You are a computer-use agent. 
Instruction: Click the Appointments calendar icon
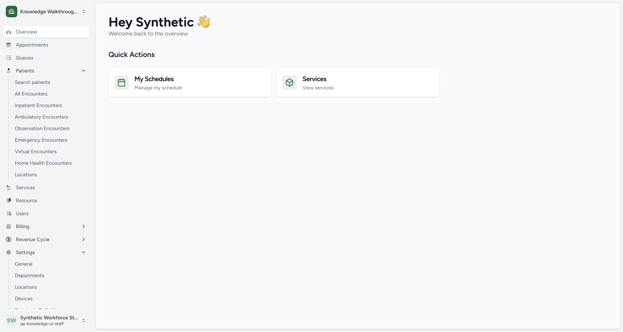tap(9, 45)
